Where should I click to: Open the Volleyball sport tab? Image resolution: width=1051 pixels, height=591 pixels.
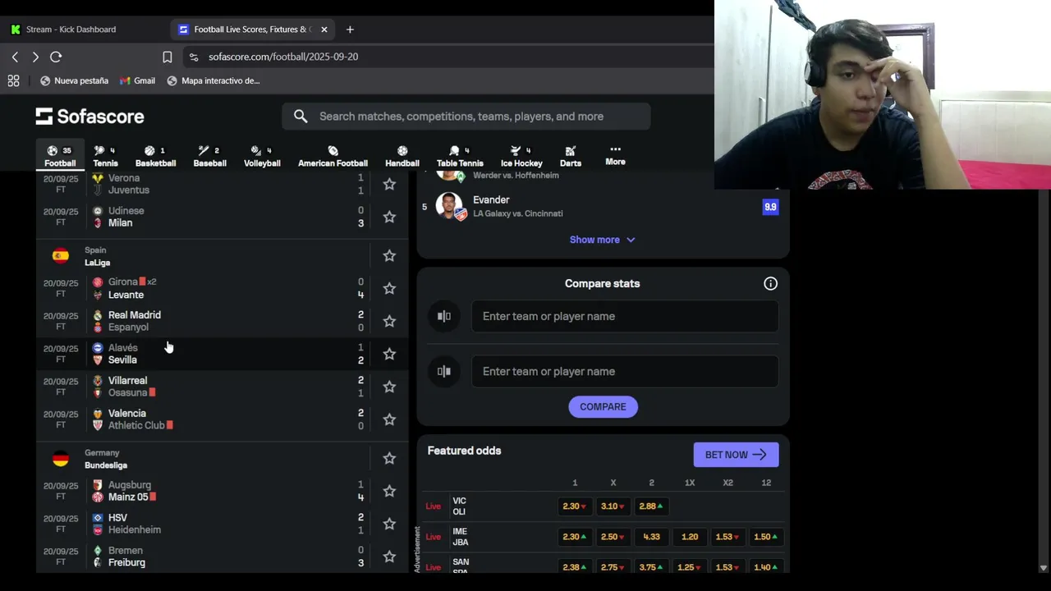point(262,156)
